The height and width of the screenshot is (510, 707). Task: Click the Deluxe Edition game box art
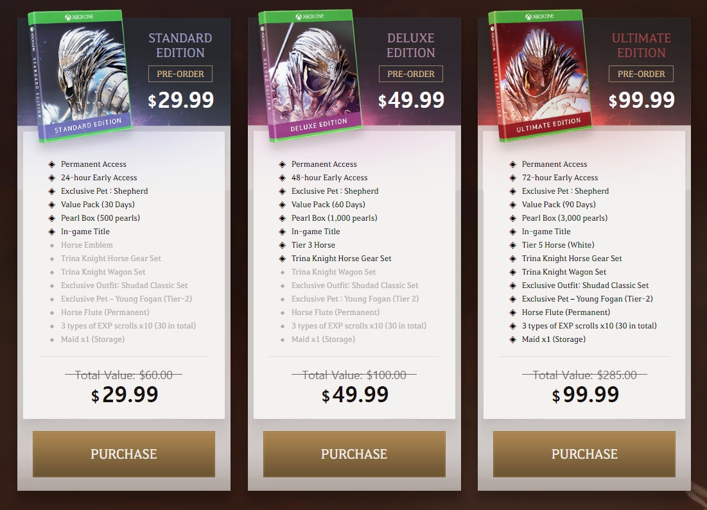pyautogui.click(x=310, y=76)
